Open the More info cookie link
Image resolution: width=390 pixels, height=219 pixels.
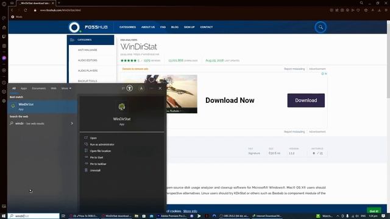(190, 211)
